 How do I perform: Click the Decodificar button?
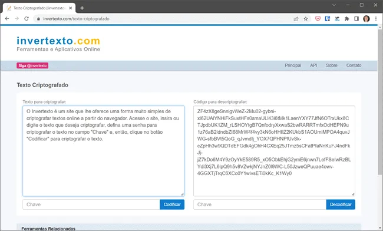click(x=341, y=204)
